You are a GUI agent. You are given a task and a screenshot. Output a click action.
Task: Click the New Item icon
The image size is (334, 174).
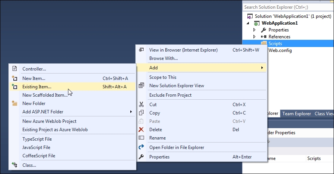[x=14, y=78]
